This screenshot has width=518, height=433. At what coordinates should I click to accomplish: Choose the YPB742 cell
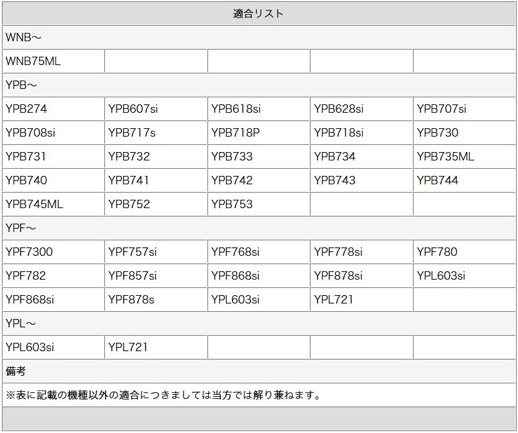point(258,180)
